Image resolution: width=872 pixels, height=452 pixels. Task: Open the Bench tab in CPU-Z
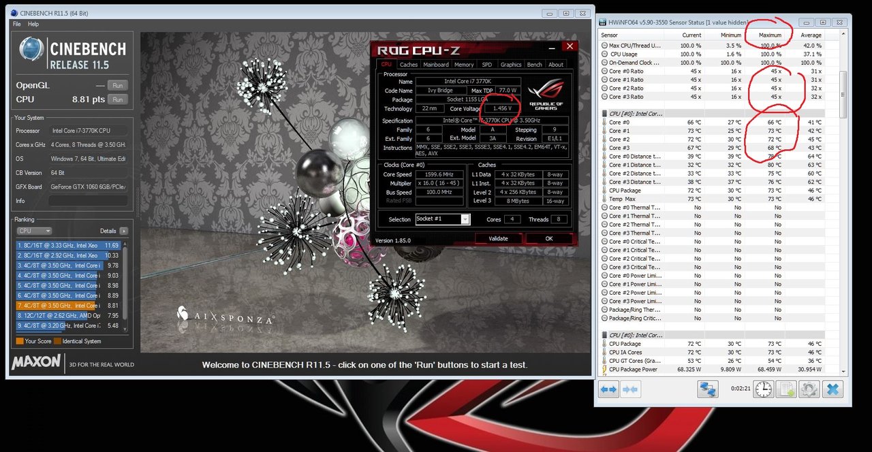535,65
